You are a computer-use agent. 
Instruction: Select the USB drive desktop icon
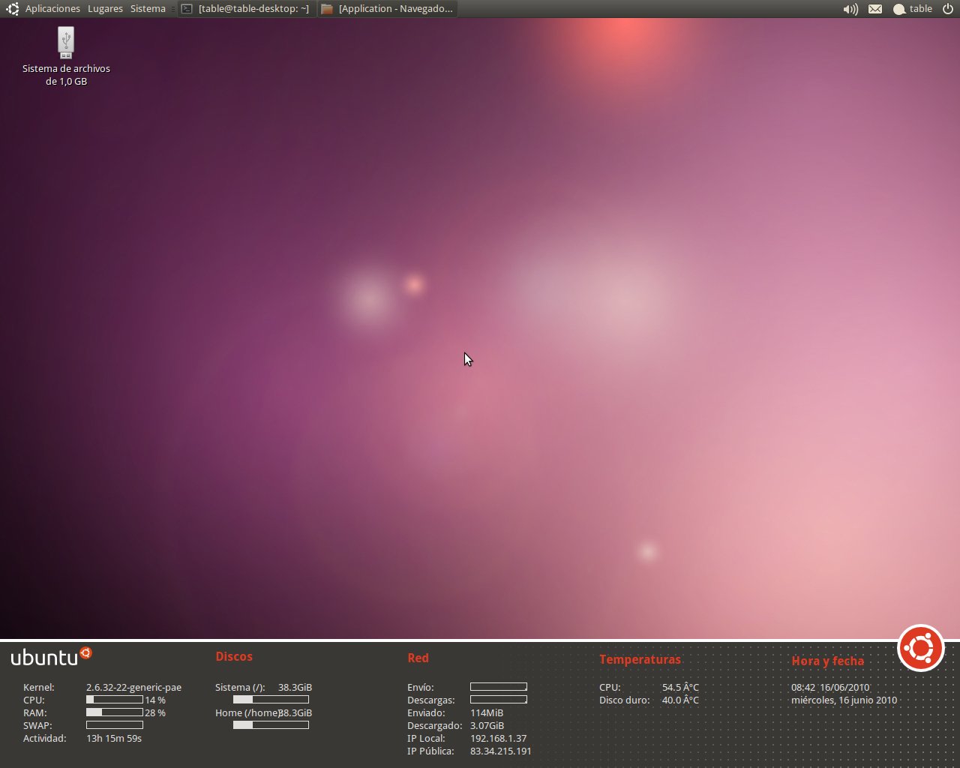coord(66,43)
